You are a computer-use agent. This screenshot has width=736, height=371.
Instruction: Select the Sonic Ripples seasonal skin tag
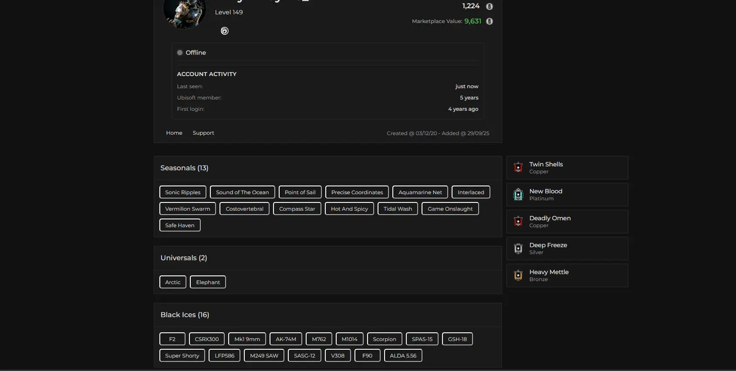click(x=182, y=192)
